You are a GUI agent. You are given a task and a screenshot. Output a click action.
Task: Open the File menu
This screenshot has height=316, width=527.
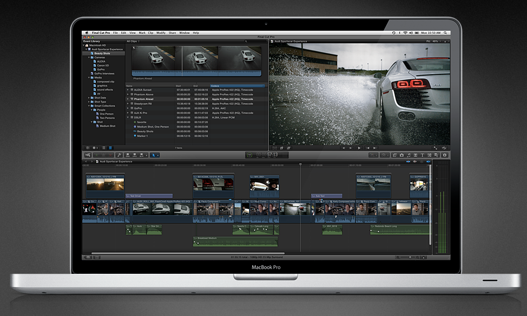115,33
